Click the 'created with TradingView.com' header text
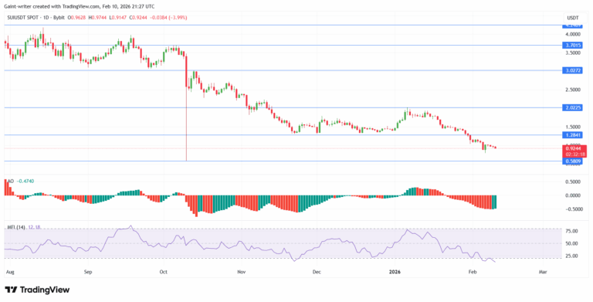593x302 pixels. tap(66, 6)
